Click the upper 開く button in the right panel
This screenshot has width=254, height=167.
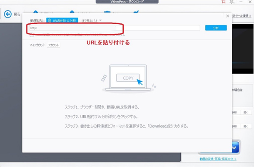(246, 112)
